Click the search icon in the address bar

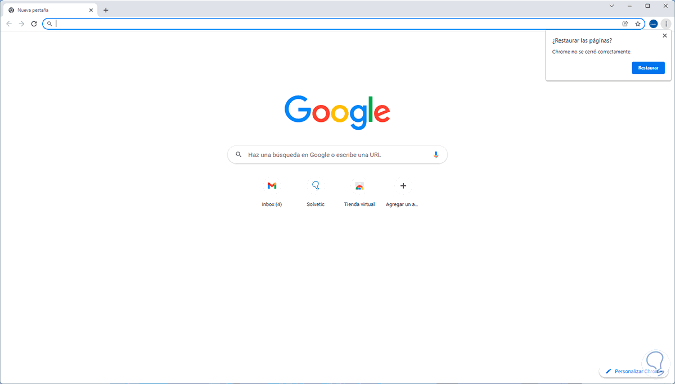(x=49, y=24)
